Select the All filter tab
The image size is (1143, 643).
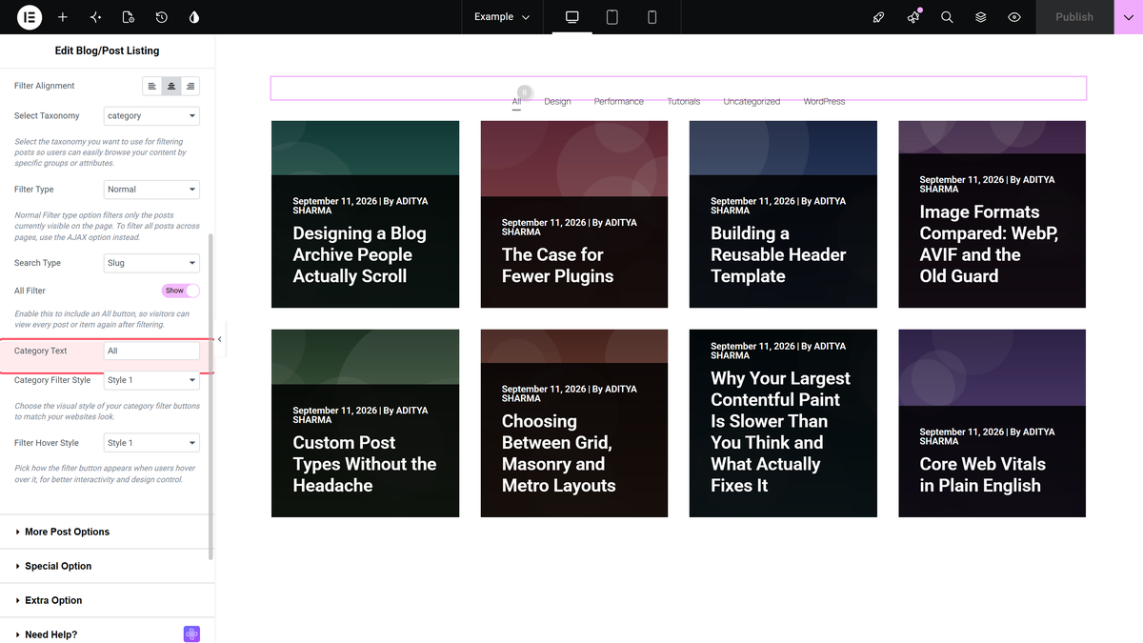click(x=516, y=101)
